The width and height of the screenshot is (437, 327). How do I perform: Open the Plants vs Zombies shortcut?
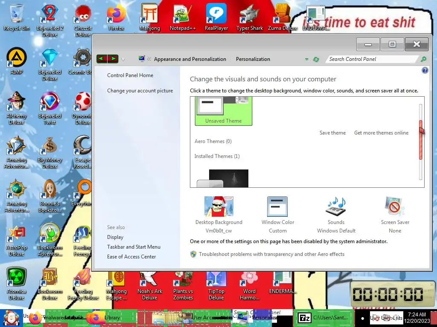pos(183,286)
